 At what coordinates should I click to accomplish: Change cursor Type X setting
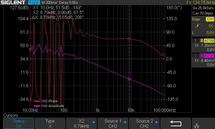click(x=50, y=123)
